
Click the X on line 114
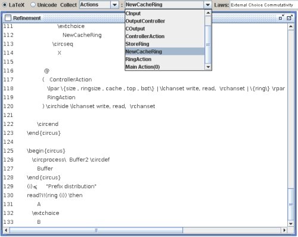point(60,53)
